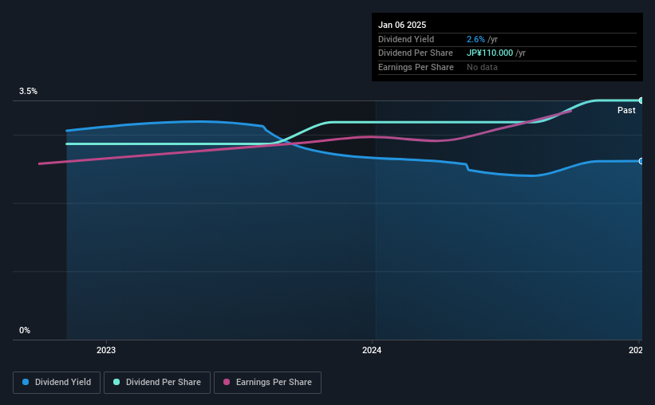The height and width of the screenshot is (405, 655).
Task: Click the 2024 x-axis label
Action: [x=372, y=350]
